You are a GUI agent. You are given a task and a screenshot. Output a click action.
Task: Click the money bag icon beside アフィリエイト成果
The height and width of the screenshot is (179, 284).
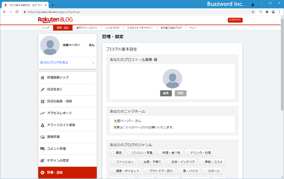(43, 125)
